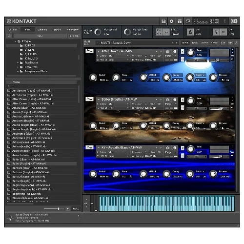Image resolution: width=244 pixels, height=244 pixels.
Task: Toggle the Ext sync button near BPM
Action: point(159,30)
